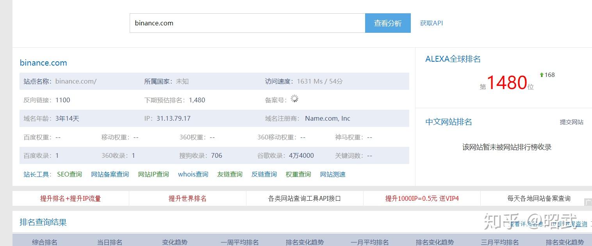Select the 提升1000IP=0.5元 送VIP4 banner tab
This screenshot has height=246, width=592.
(x=422, y=198)
